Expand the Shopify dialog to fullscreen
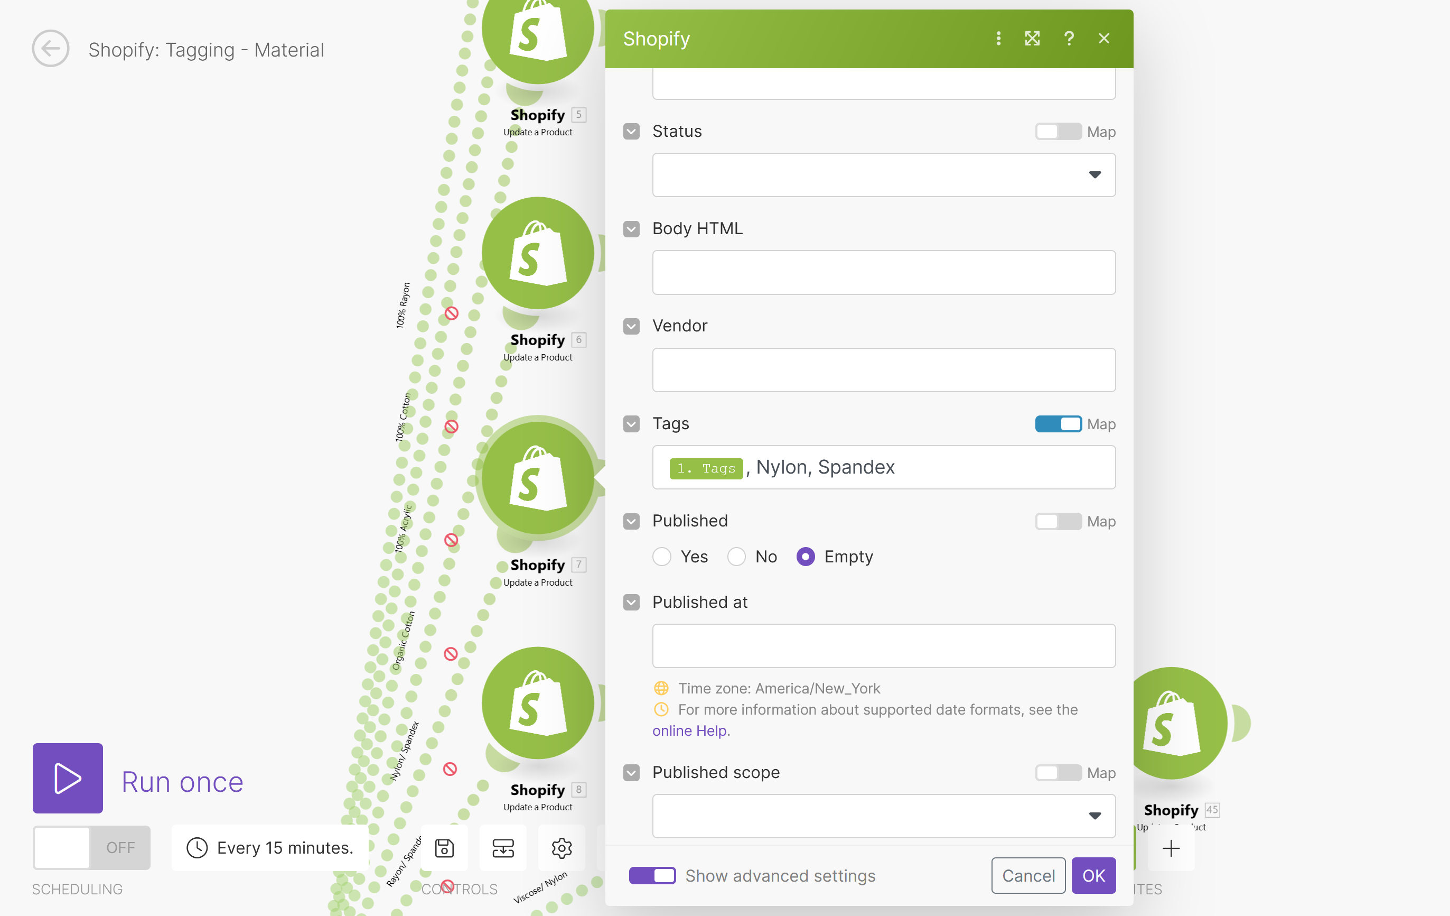The height and width of the screenshot is (916, 1450). (x=1033, y=39)
